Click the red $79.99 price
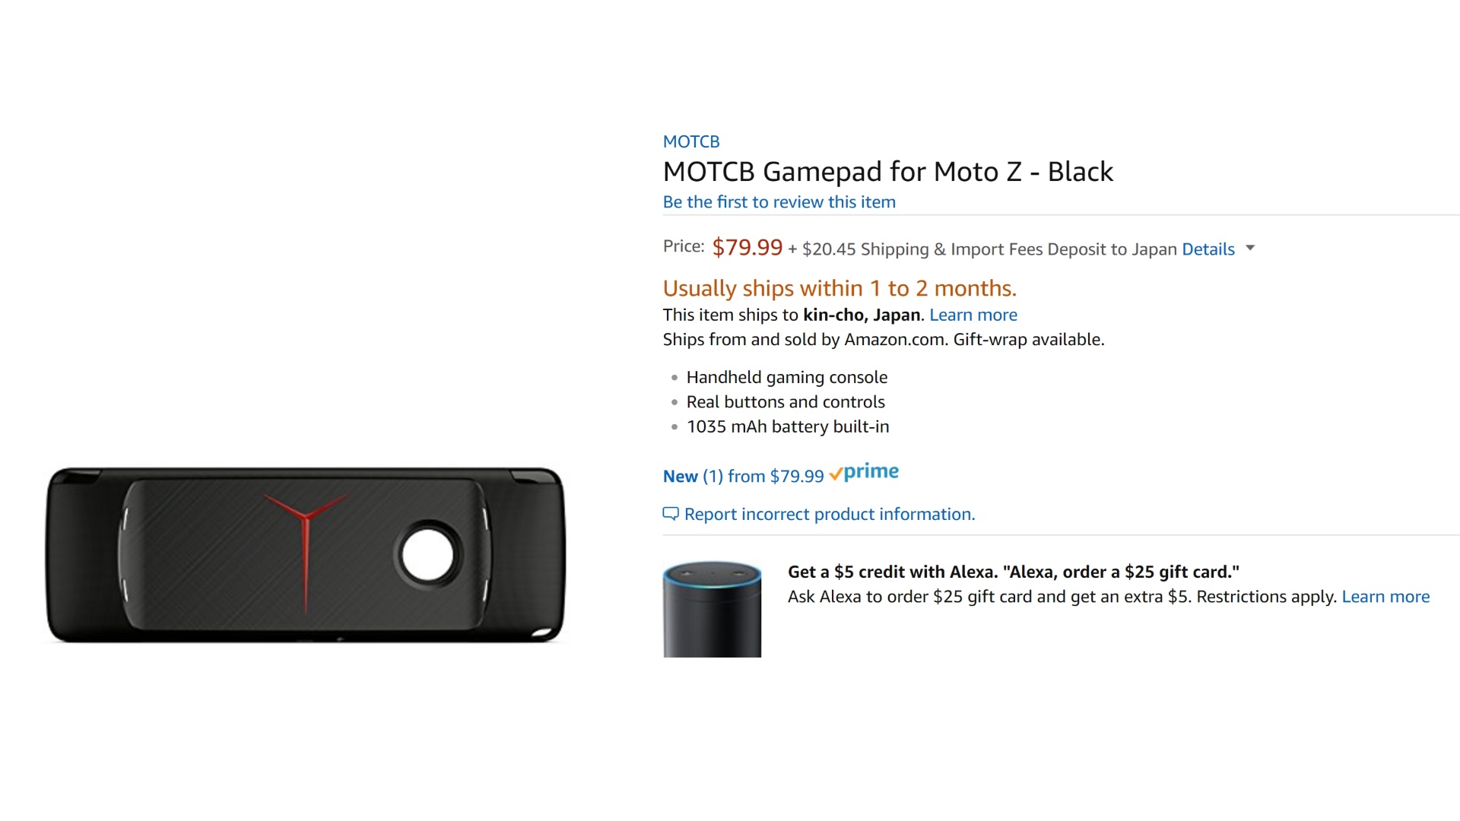Image resolution: width=1460 pixels, height=821 pixels. [747, 247]
